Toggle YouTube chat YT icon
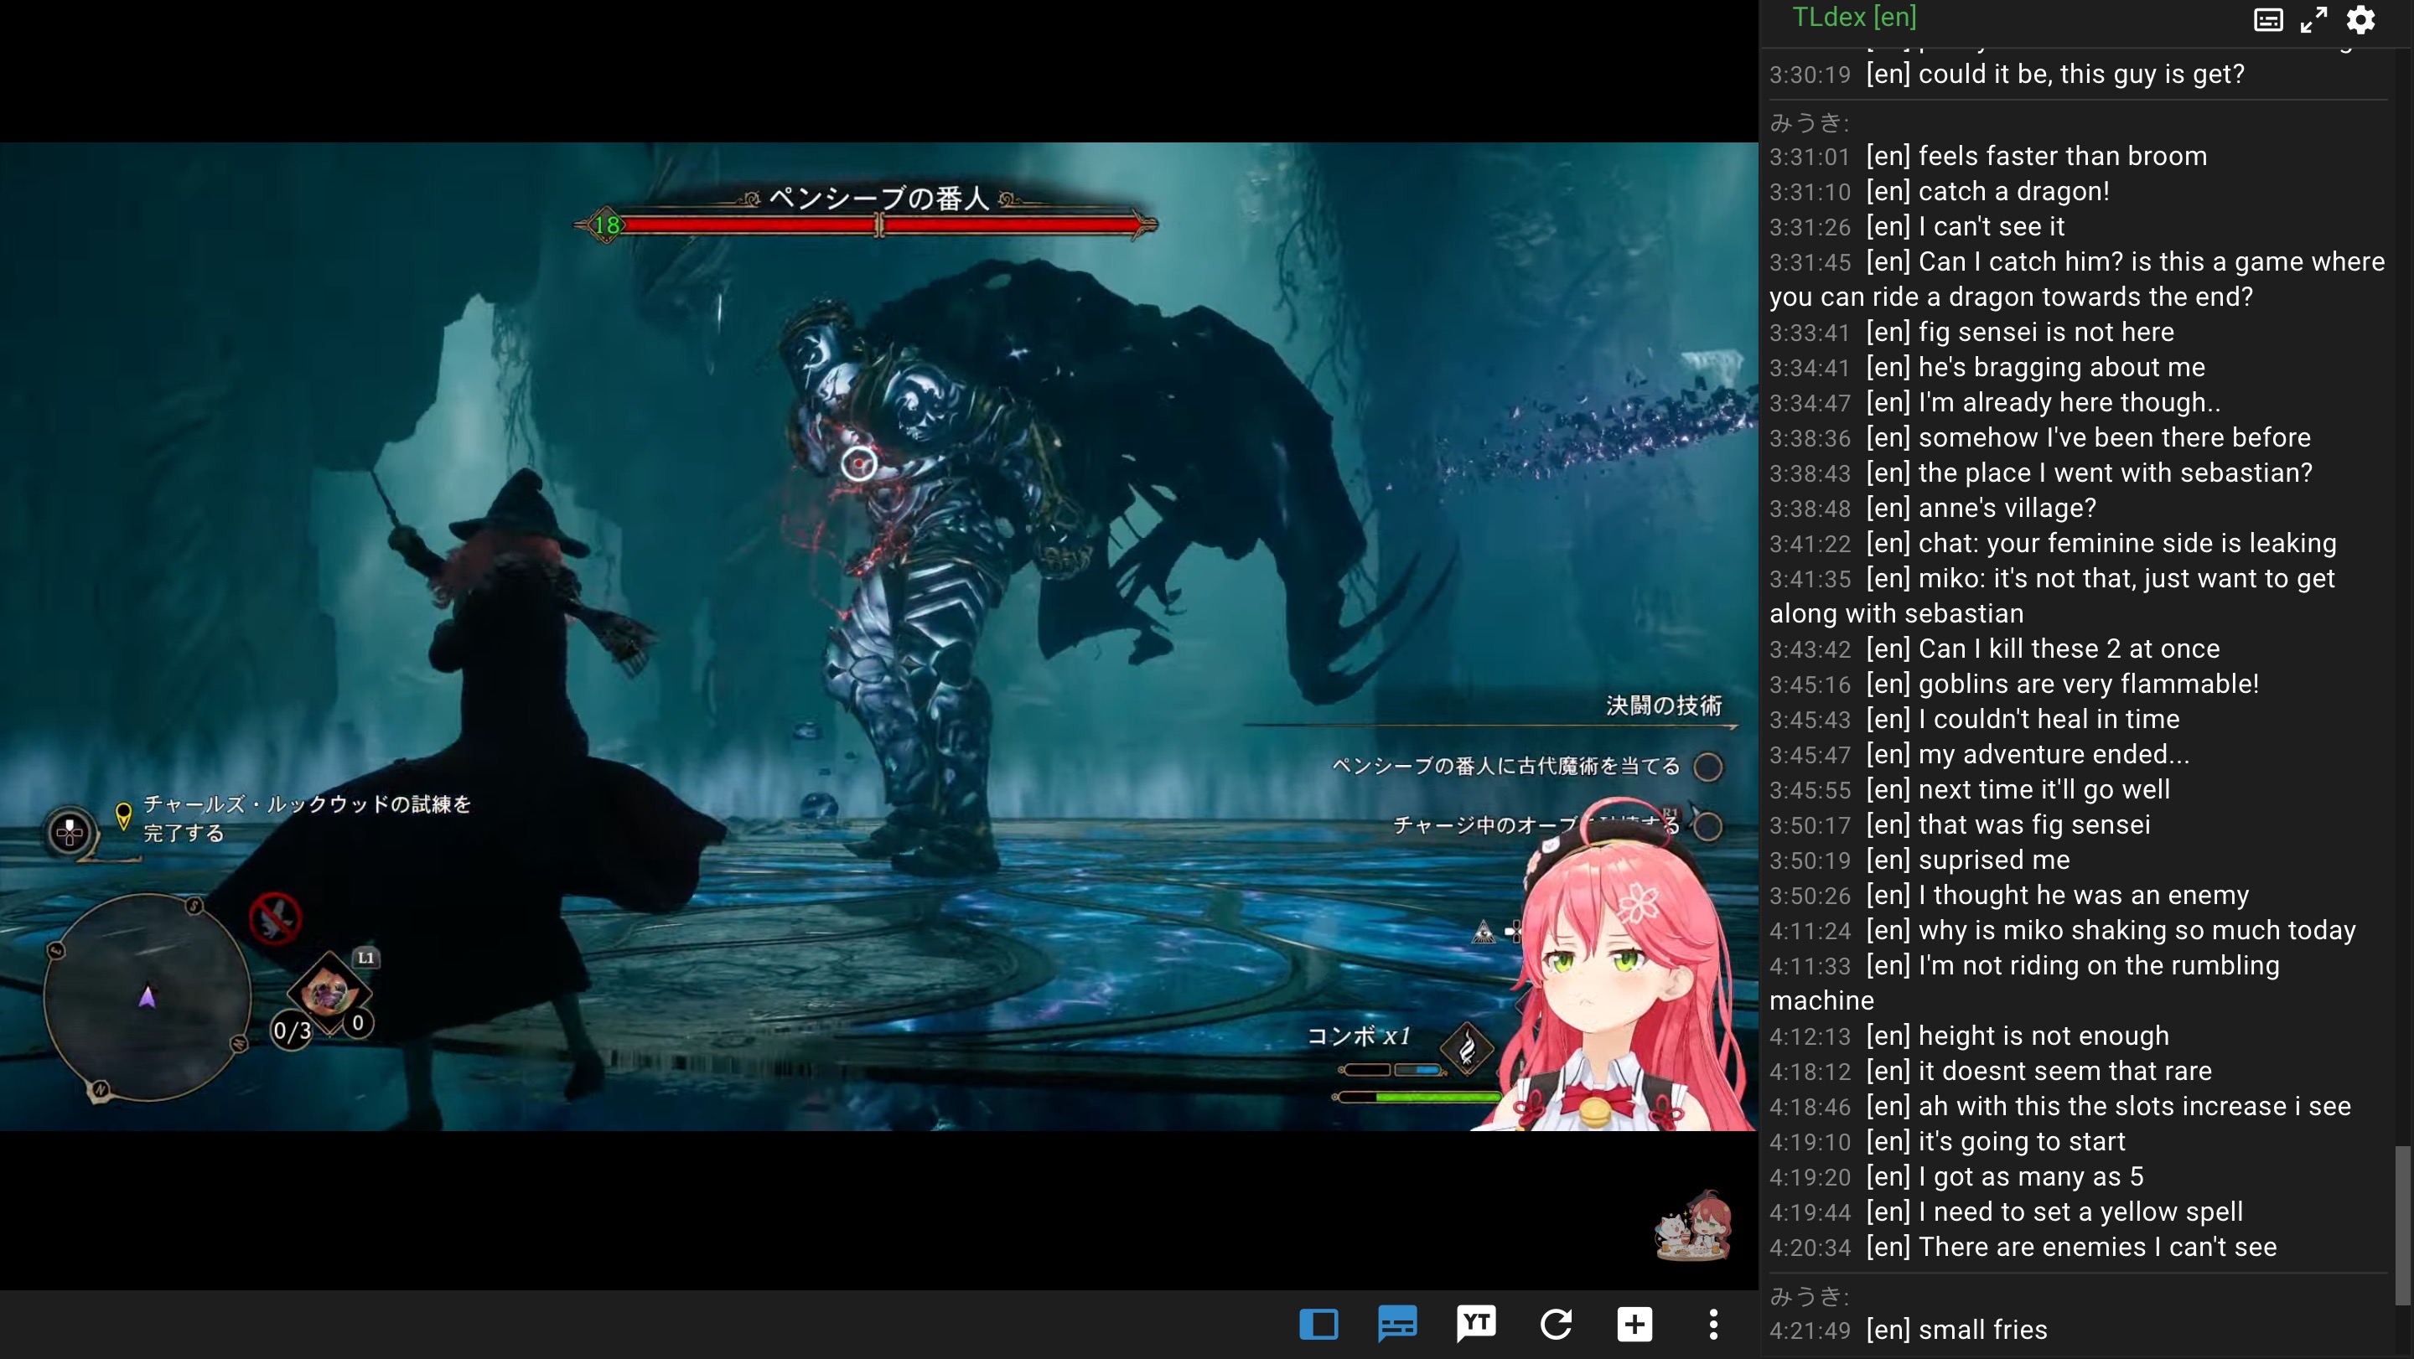 pyautogui.click(x=1476, y=1325)
